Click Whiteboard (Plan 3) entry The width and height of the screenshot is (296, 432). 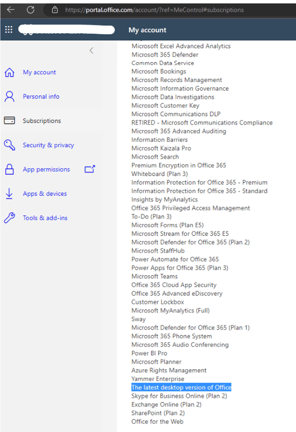tap(160, 174)
